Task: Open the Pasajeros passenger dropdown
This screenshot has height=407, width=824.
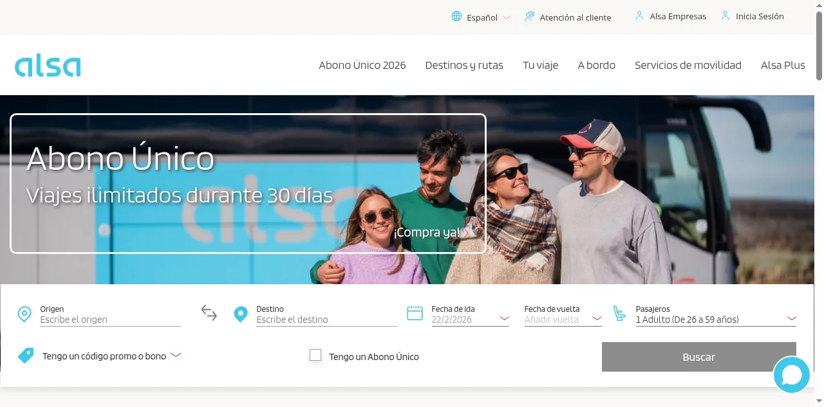Action: click(x=716, y=319)
